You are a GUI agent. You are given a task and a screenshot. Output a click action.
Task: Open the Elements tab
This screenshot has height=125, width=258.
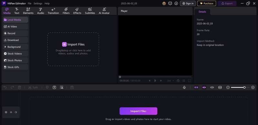click(28, 11)
